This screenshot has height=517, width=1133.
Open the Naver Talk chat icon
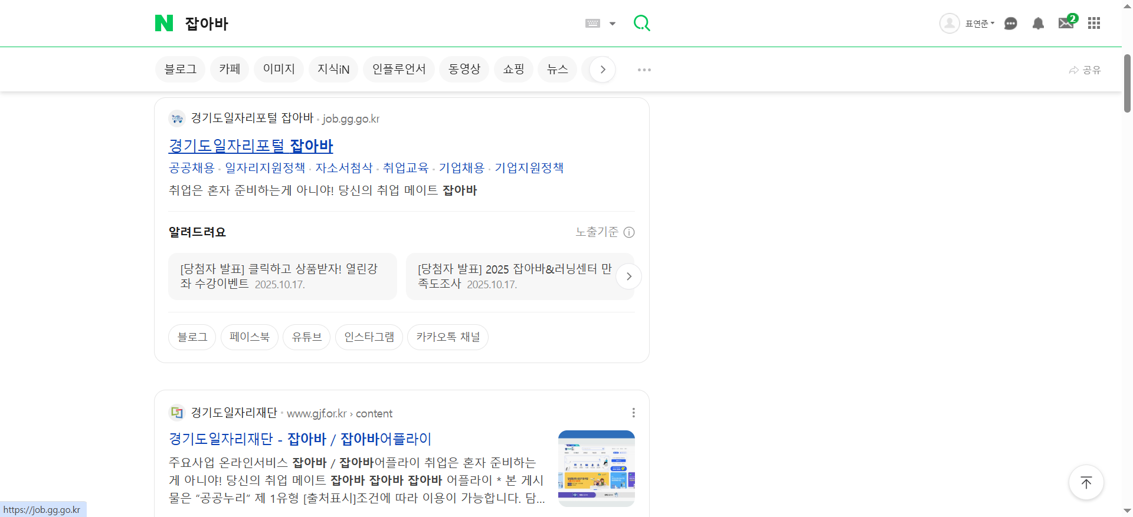point(1011,24)
